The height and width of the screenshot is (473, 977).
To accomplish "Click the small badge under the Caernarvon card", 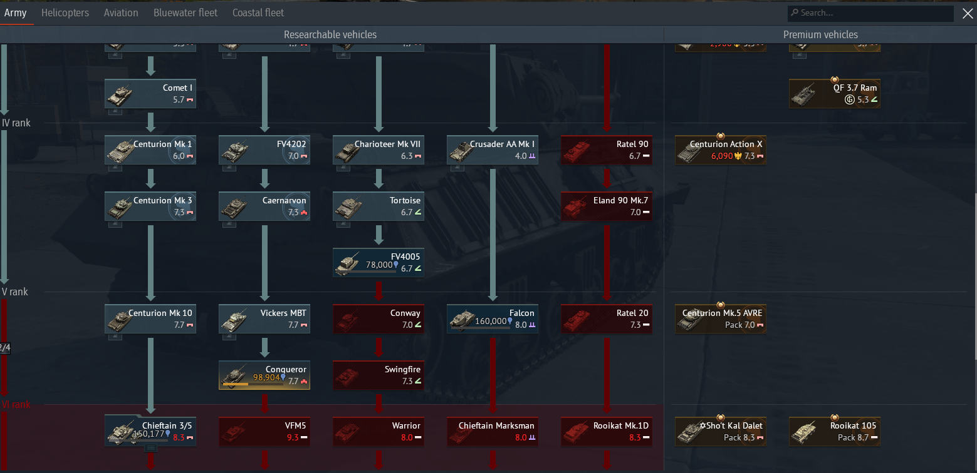I will 229,224.
